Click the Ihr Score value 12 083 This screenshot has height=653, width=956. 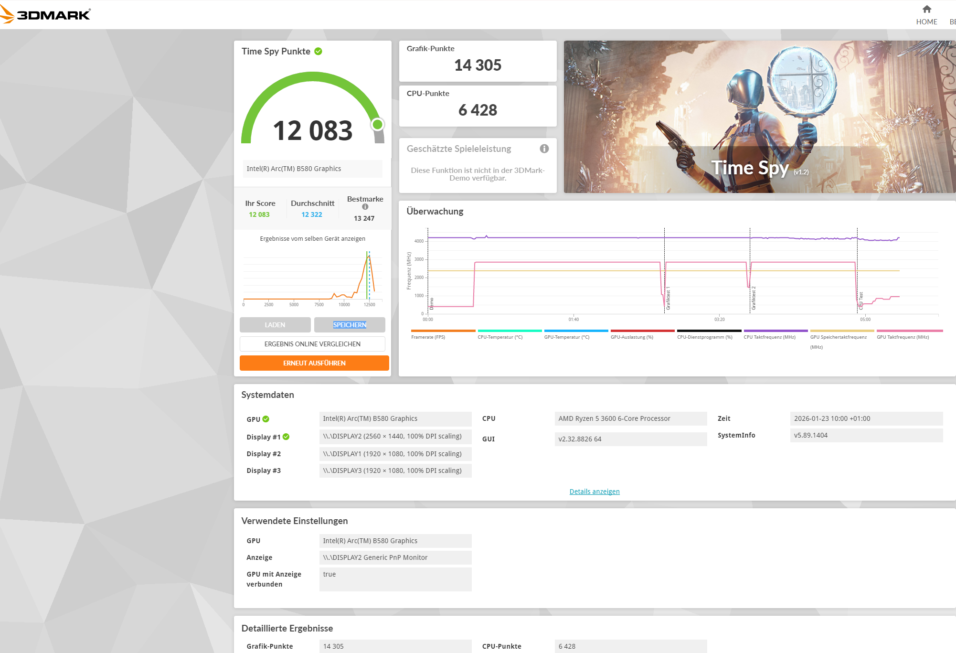pyautogui.click(x=259, y=214)
